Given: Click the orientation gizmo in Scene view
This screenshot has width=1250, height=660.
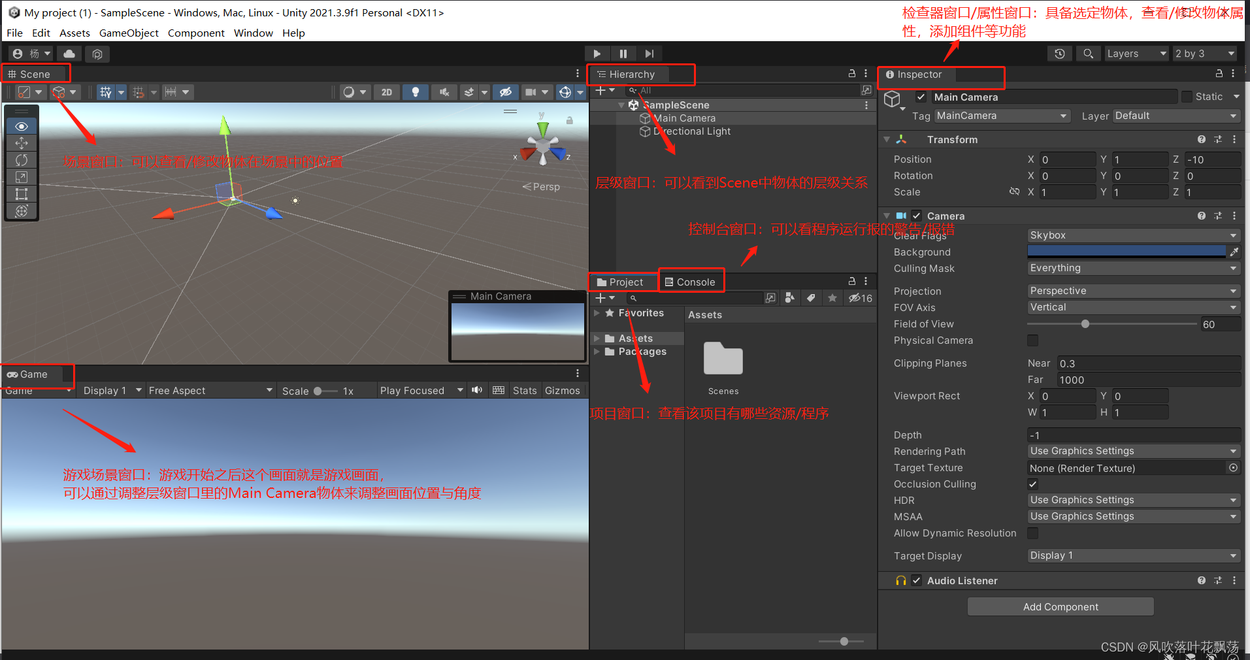Looking at the screenshot, I should pos(543,147).
